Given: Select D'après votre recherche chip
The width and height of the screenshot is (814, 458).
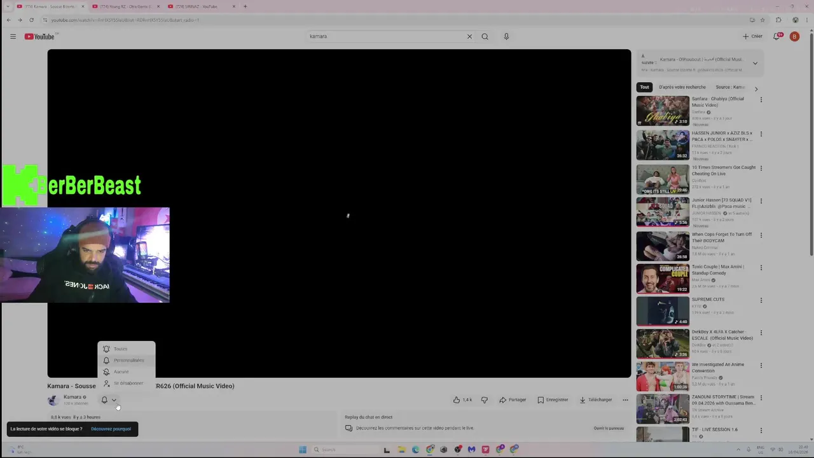Looking at the screenshot, I should 682,87.
